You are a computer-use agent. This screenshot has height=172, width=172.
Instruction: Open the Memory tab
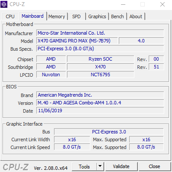click(57, 16)
